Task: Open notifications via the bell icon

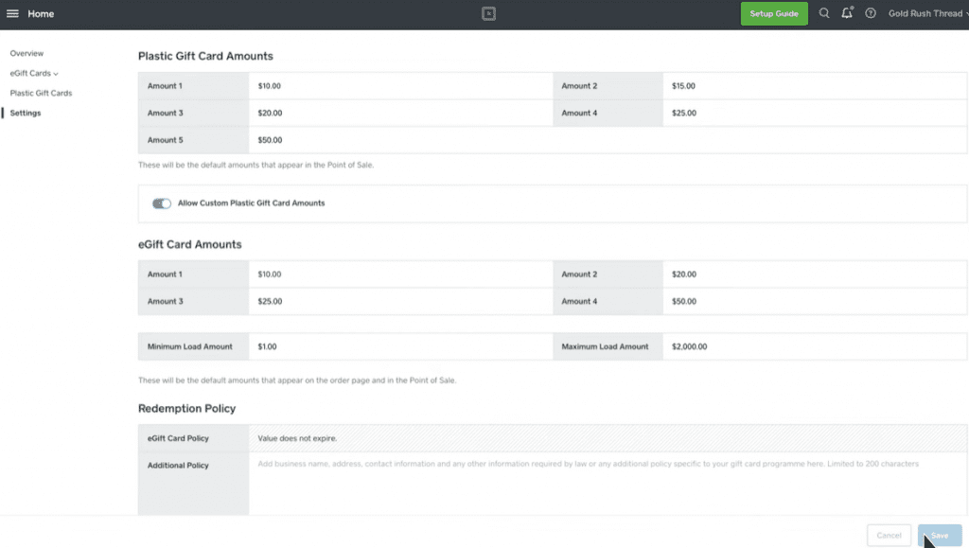Action: pos(846,13)
